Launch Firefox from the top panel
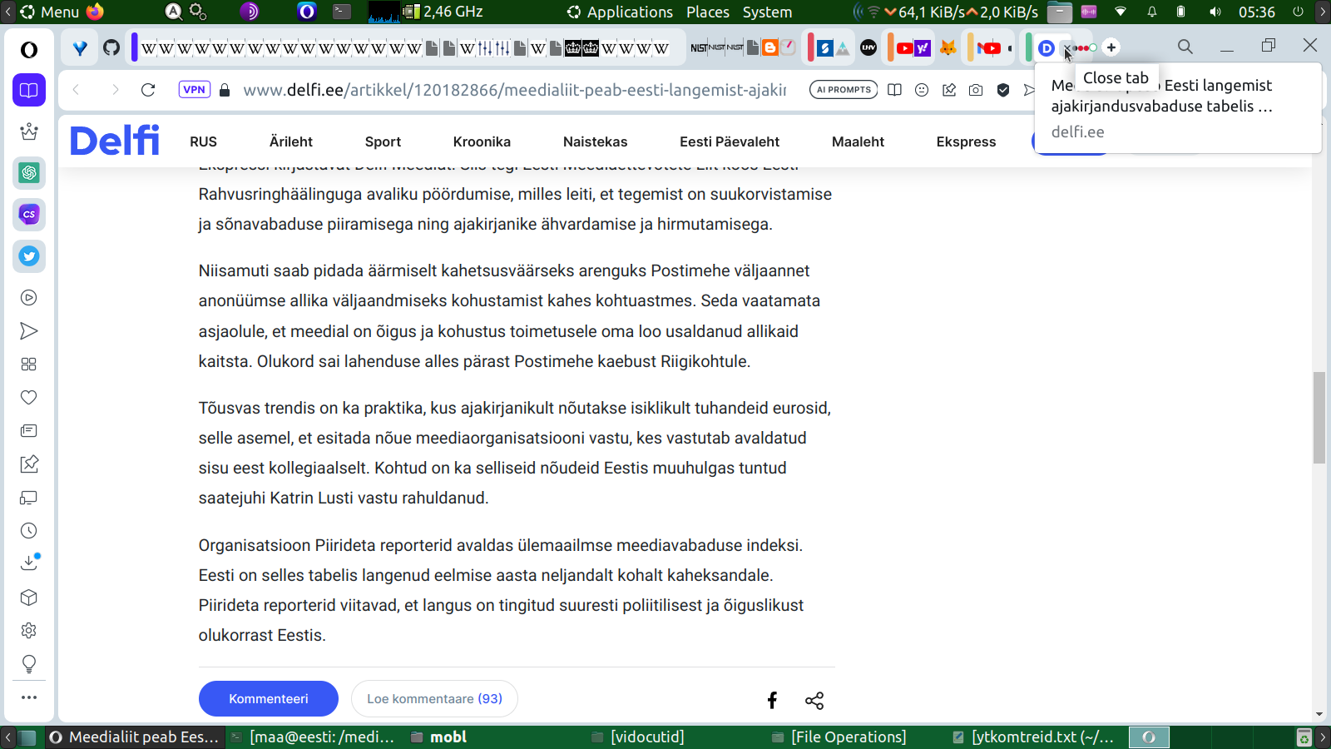This screenshot has height=749, width=1331. click(x=95, y=12)
